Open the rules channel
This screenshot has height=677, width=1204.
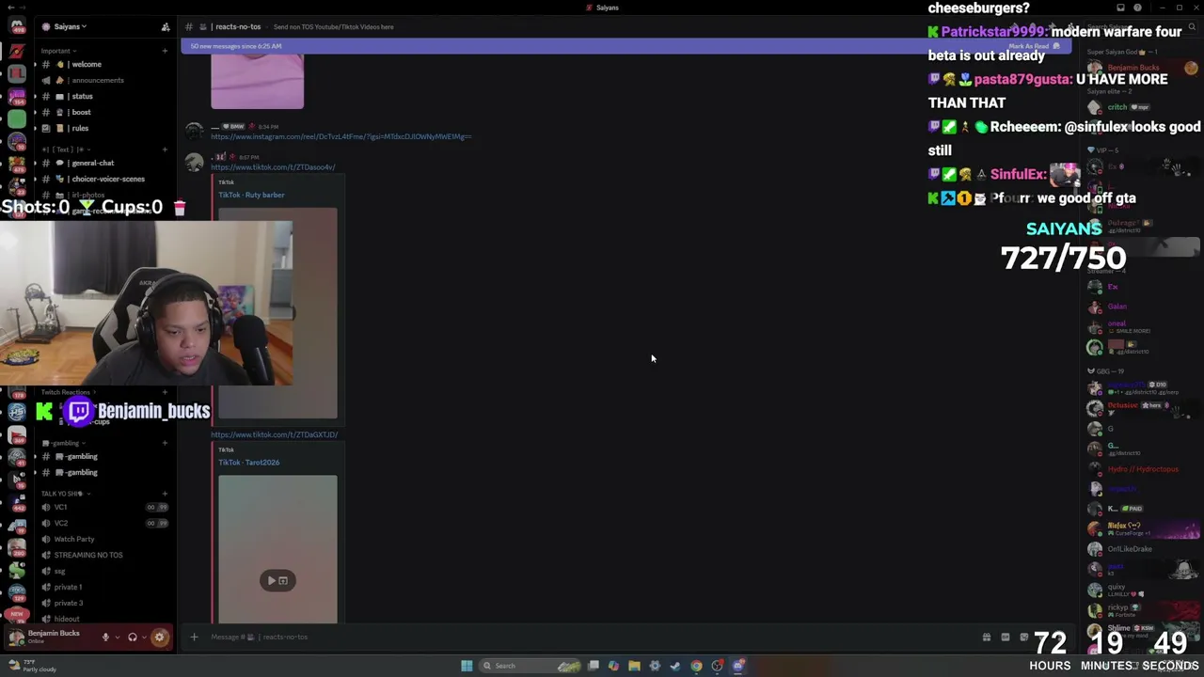click(103, 128)
